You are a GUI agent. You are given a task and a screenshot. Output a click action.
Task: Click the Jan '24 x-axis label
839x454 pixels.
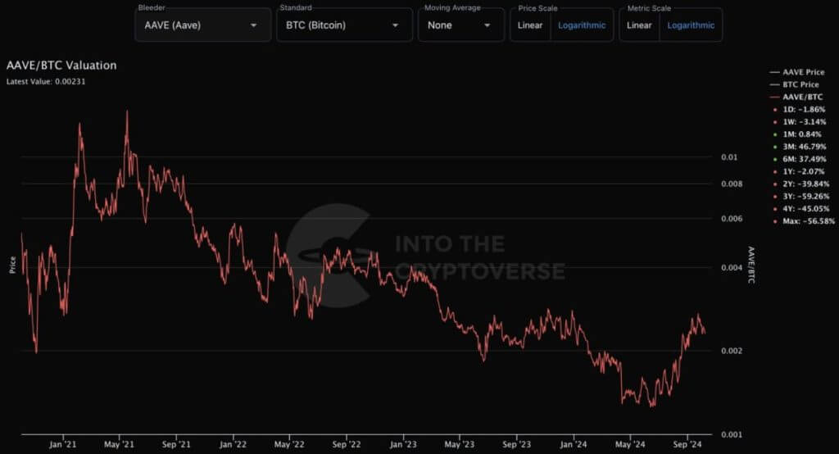coord(573,444)
